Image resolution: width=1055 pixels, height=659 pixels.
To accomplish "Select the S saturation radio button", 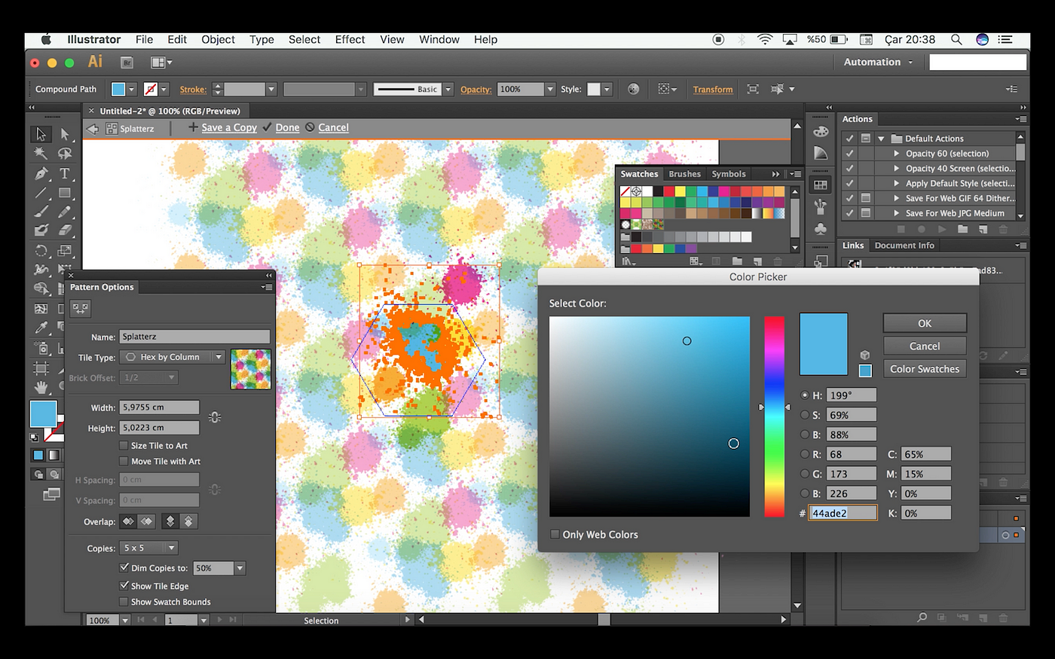I will (x=805, y=415).
